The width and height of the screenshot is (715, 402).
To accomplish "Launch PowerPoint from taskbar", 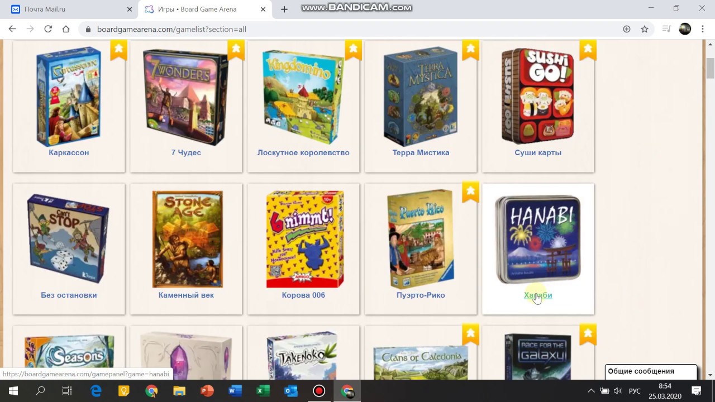I will pos(207,391).
